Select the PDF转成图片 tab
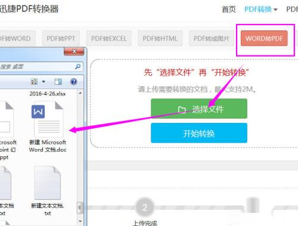 (x=212, y=38)
